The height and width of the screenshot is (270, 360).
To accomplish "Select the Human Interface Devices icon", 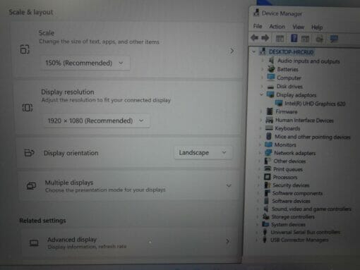I will pos(269,121).
